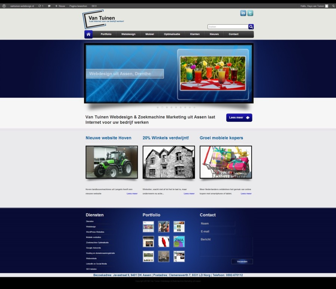Click the blue search magnifier button
This screenshot has width=336, height=289.
[251, 27]
